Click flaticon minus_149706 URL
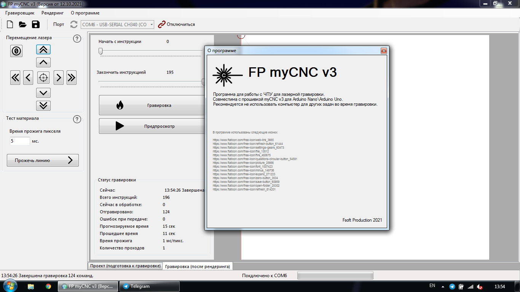This screenshot has width=520, height=292. click(243, 170)
